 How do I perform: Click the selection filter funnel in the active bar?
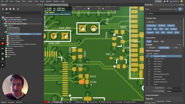70,9
